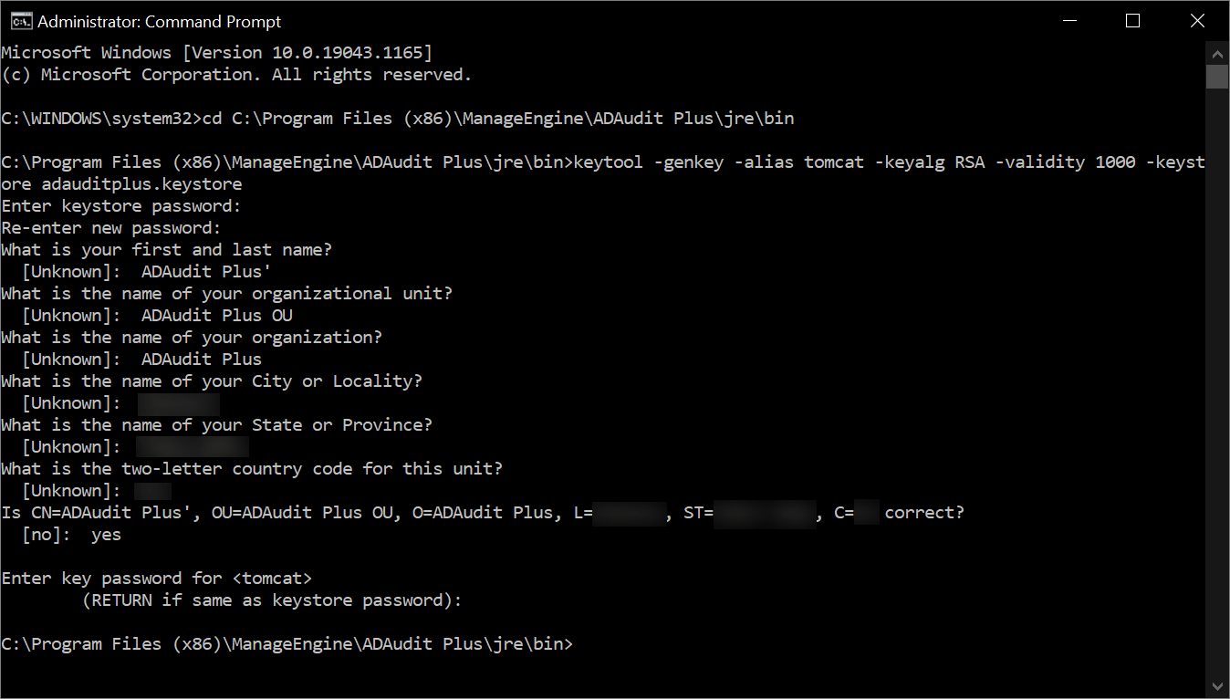Viewport: 1230px width, 699px height.
Task: Click the scrollbar up arrow
Action: (1218, 53)
